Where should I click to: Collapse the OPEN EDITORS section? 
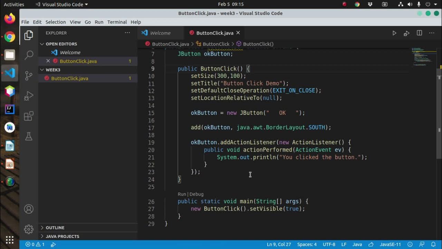(x=61, y=44)
